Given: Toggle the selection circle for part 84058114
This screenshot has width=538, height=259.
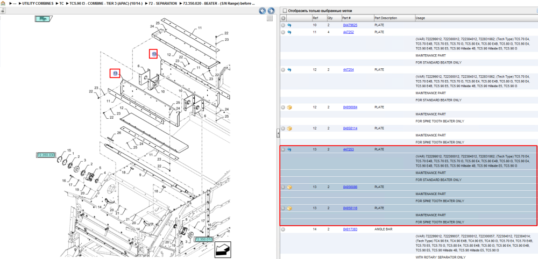Looking at the screenshot, I should tap(283, 128).
